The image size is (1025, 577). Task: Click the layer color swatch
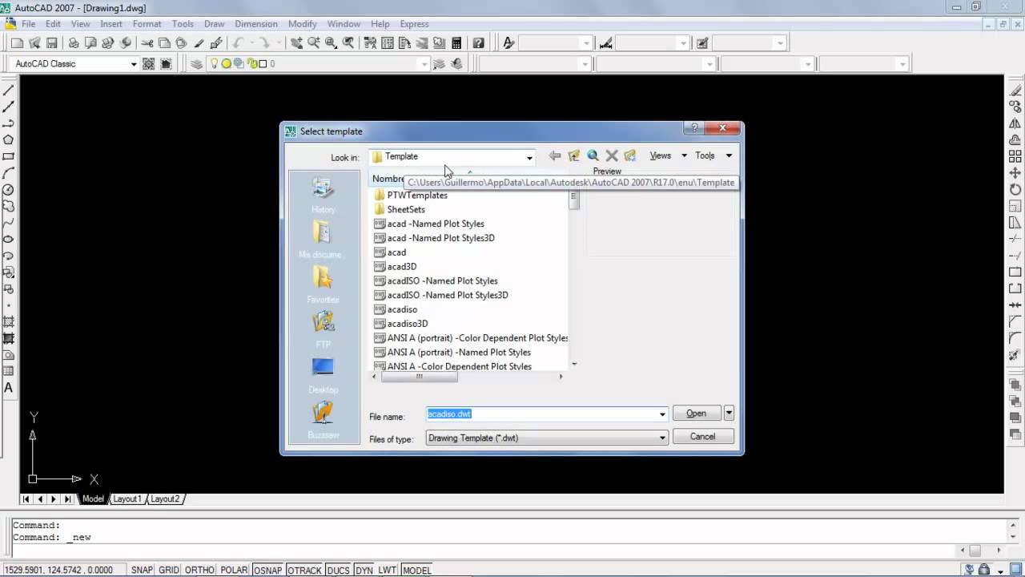click(262, 64)
